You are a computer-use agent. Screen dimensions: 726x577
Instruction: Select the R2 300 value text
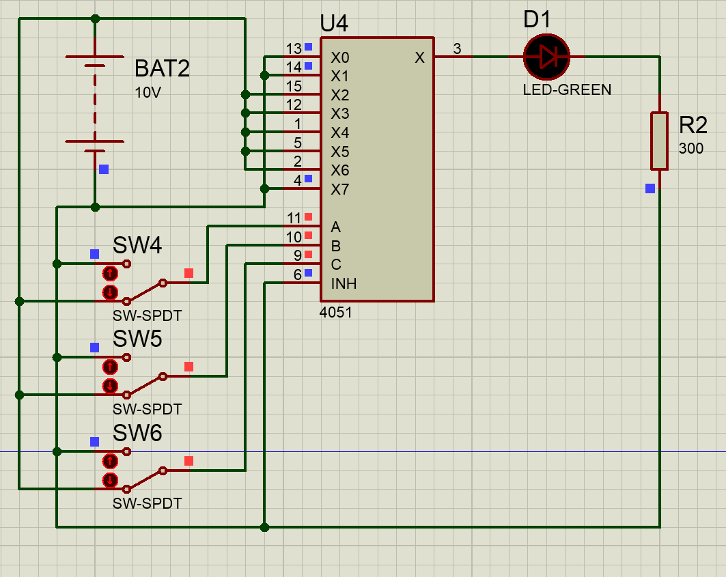(690, 148)
